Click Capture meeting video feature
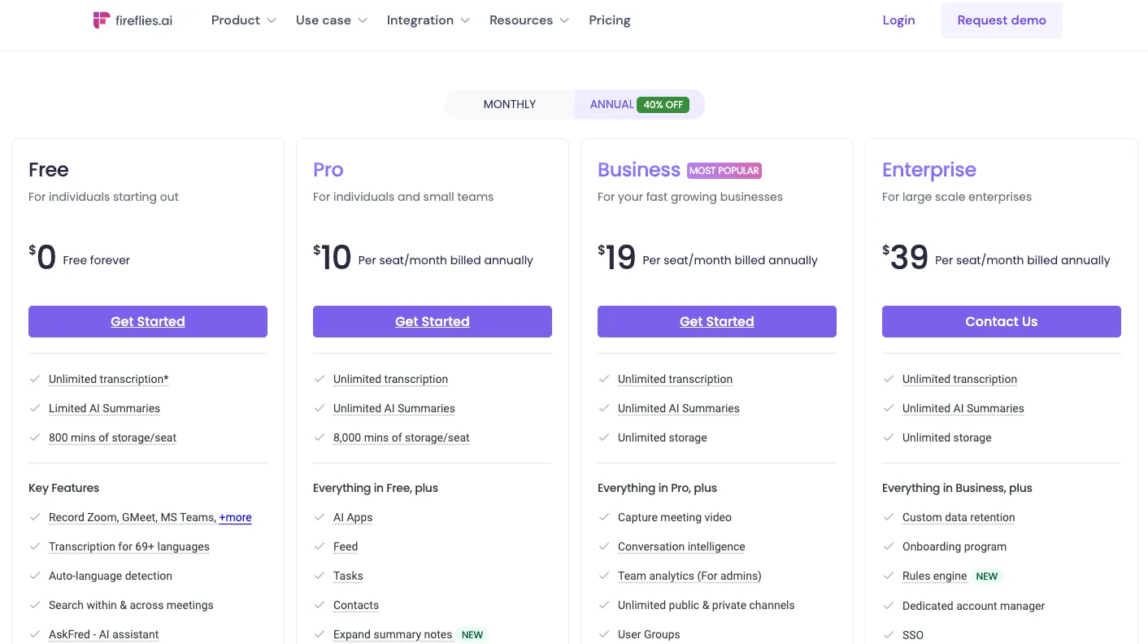Screen dimensions: 1148x644 [675, 517]
